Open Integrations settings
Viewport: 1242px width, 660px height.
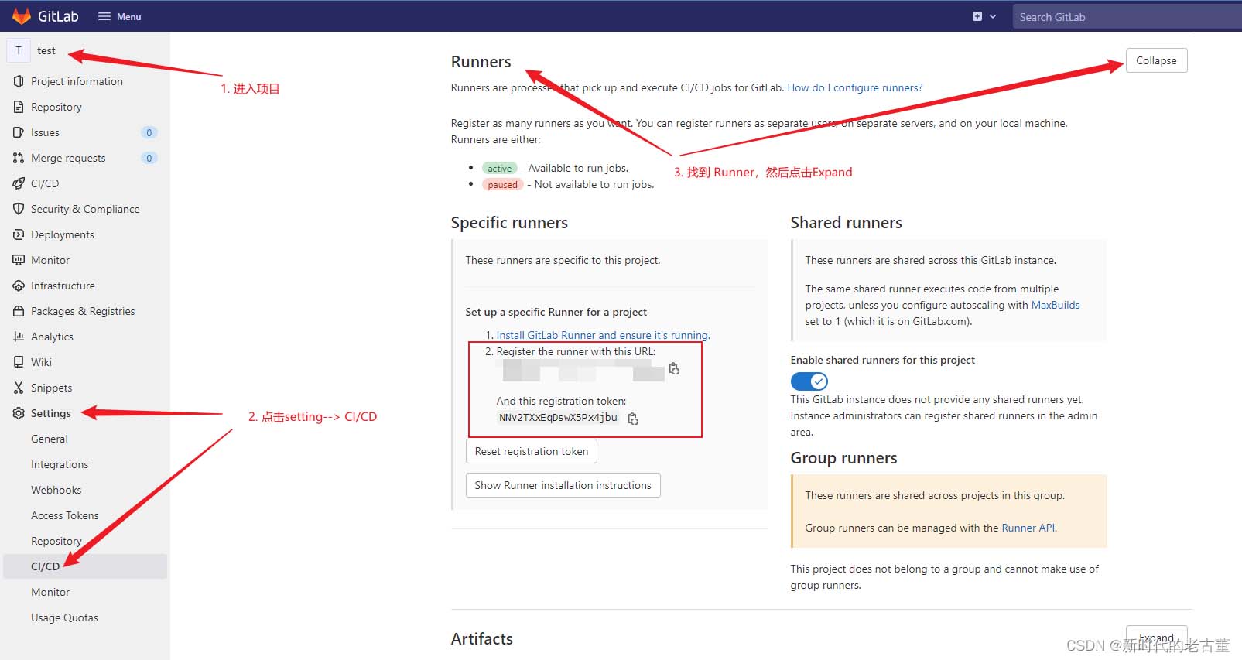(60, 464)
